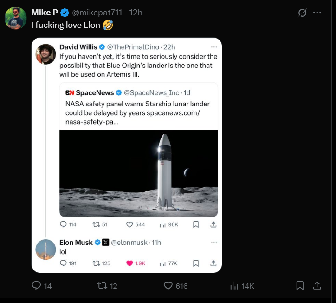Screen dimensions: 336x303
Task: Open more options in David Willis's quoted tweet
Action: click(213, 47)
